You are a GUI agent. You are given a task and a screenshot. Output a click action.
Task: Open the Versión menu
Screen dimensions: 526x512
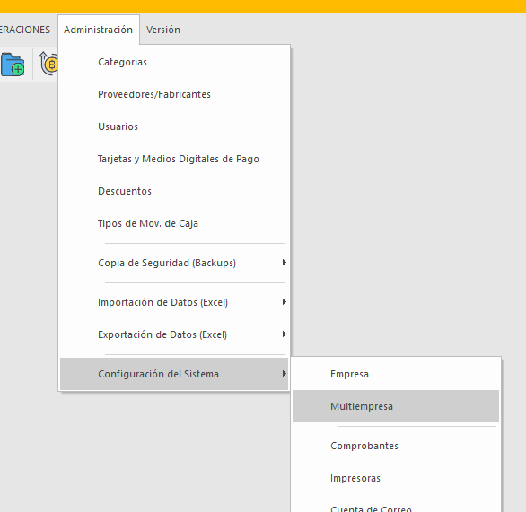(163, 30)
